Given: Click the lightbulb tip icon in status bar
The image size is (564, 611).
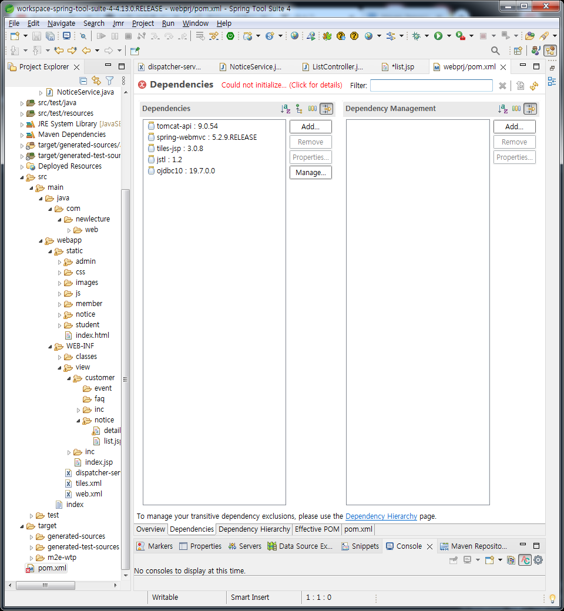Looking at the screenshot, I should [x=552, y=597].
